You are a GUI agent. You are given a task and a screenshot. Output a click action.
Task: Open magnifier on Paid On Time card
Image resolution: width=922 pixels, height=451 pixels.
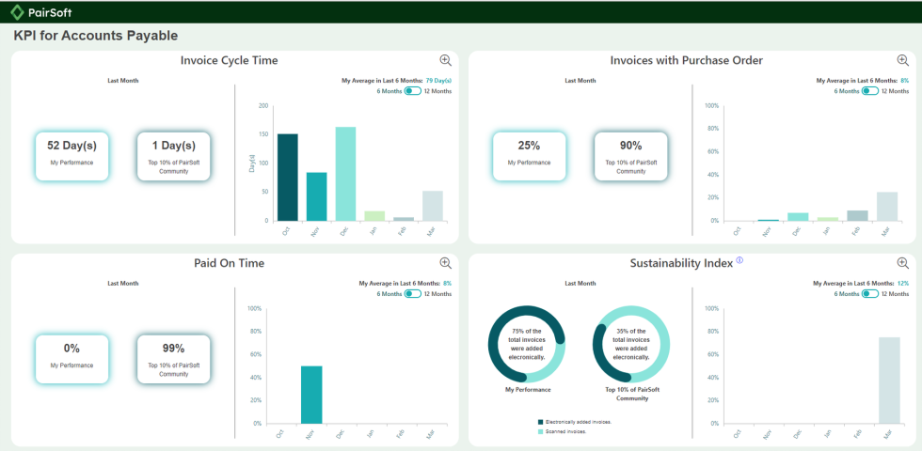pyautogui.click(x=445, y=263)
